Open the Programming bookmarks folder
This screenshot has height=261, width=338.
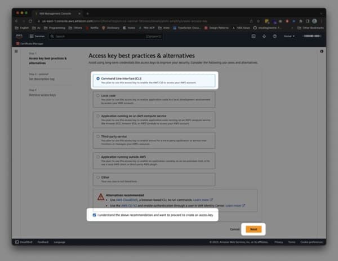click(x=55, y=28)
